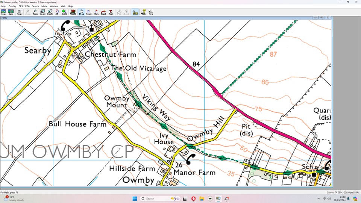Click the Bull House Farm map label
The width and height of the screenshot is (361, 203).
click(x=77, y=124)
